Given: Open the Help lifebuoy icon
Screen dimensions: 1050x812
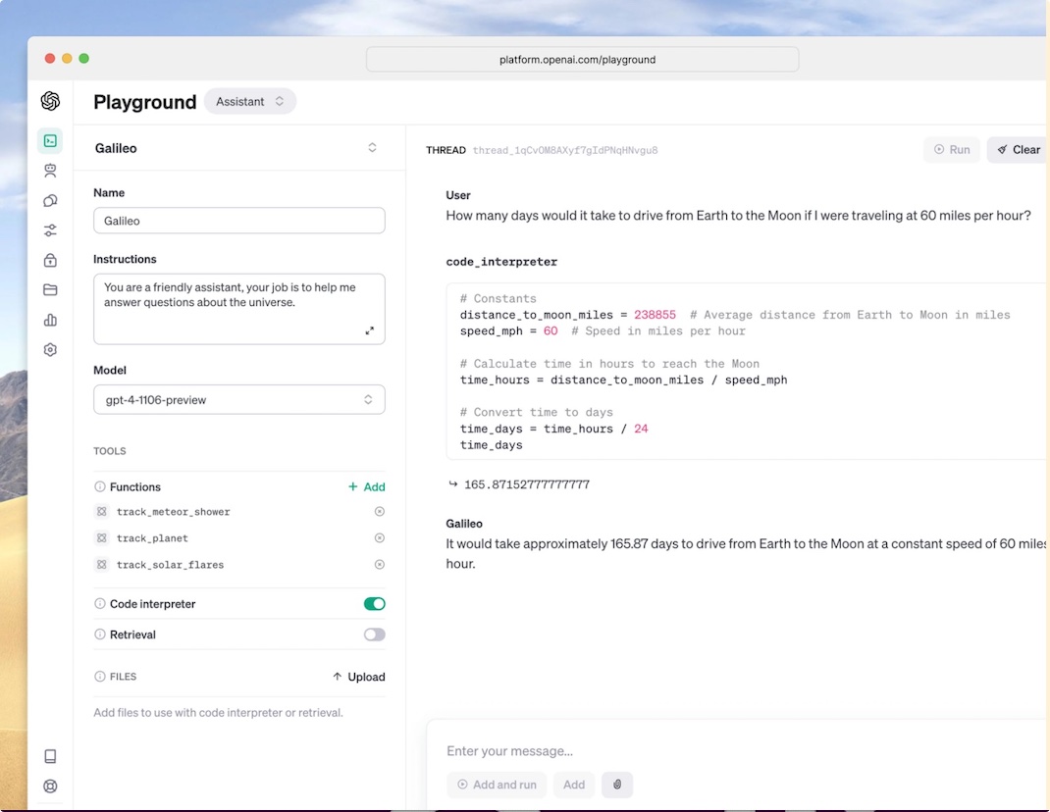Looking at the screenshot, I should coord(50,786).
